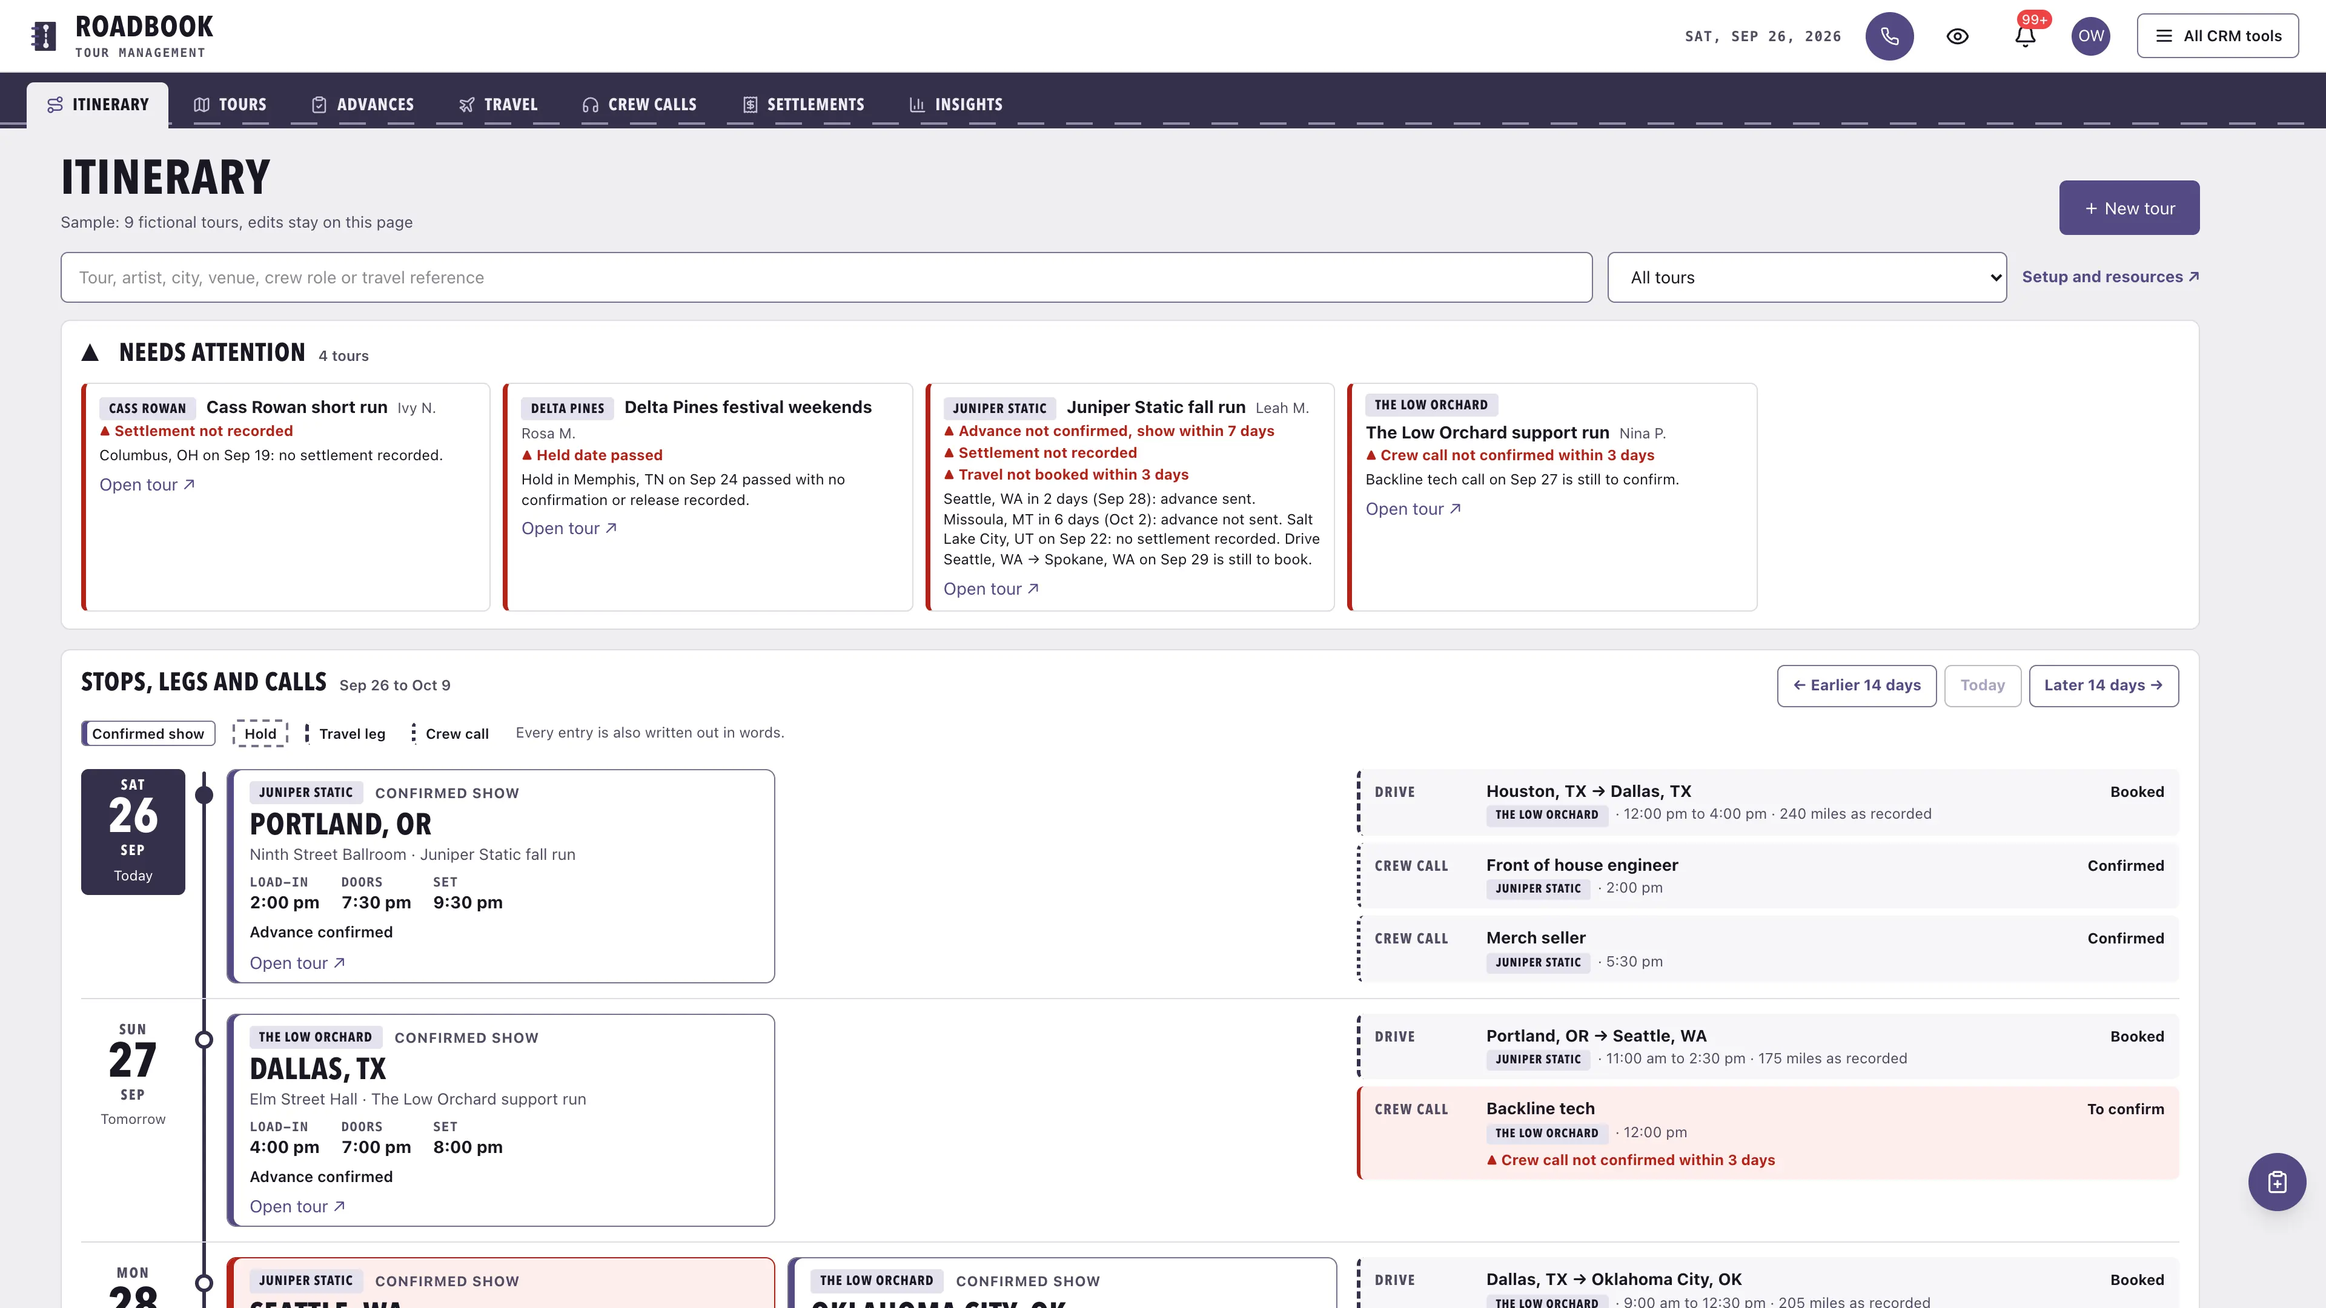Open the Crew Calls tab with headset icon
The height and width of the screenshot is (1308, 2326).
coord(639,105)
